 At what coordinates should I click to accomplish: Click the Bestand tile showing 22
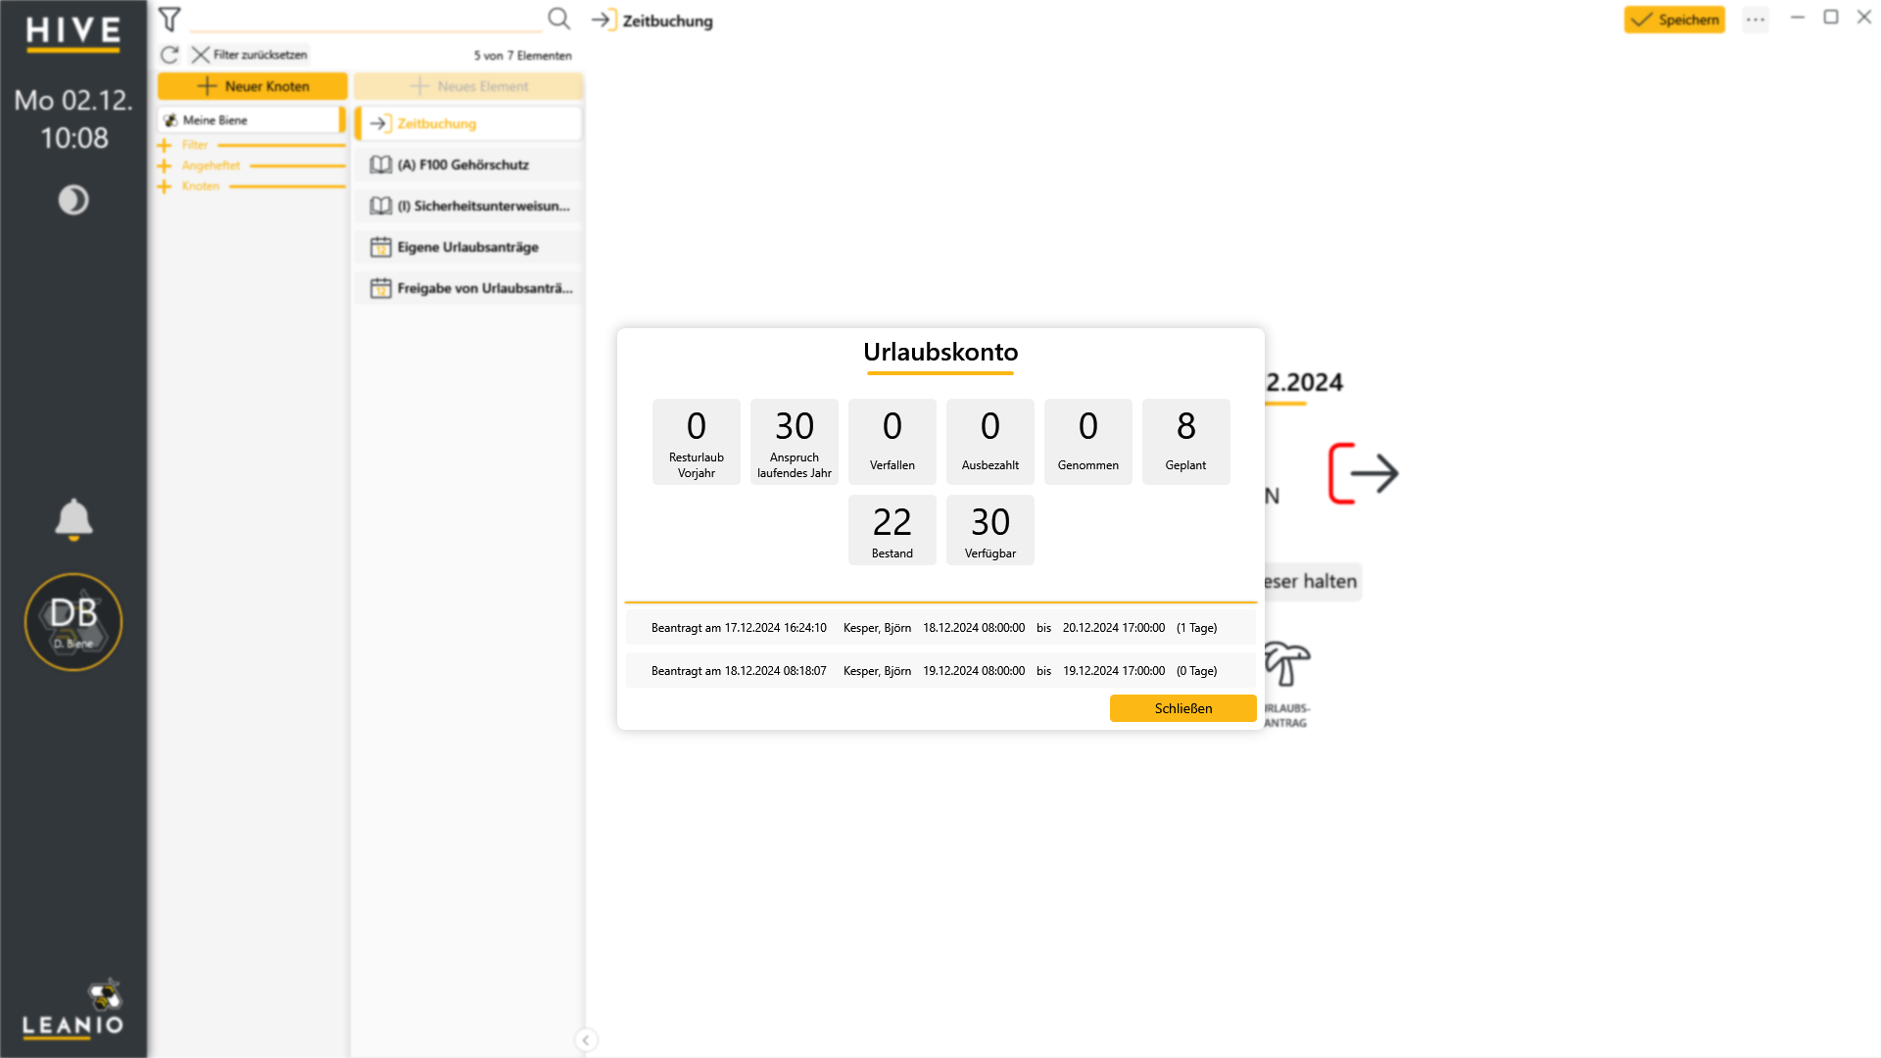pos(892,530)
